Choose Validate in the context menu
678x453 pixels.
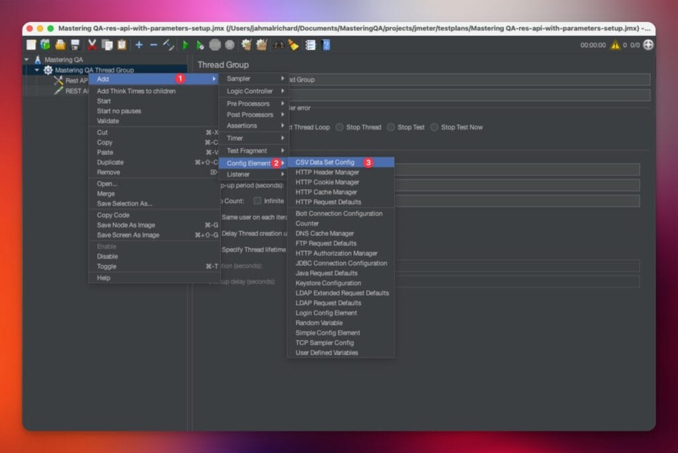coord(154,121)
